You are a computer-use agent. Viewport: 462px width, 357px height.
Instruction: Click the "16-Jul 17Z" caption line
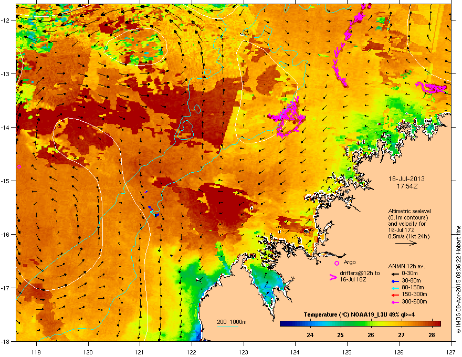tap(401, 230)
